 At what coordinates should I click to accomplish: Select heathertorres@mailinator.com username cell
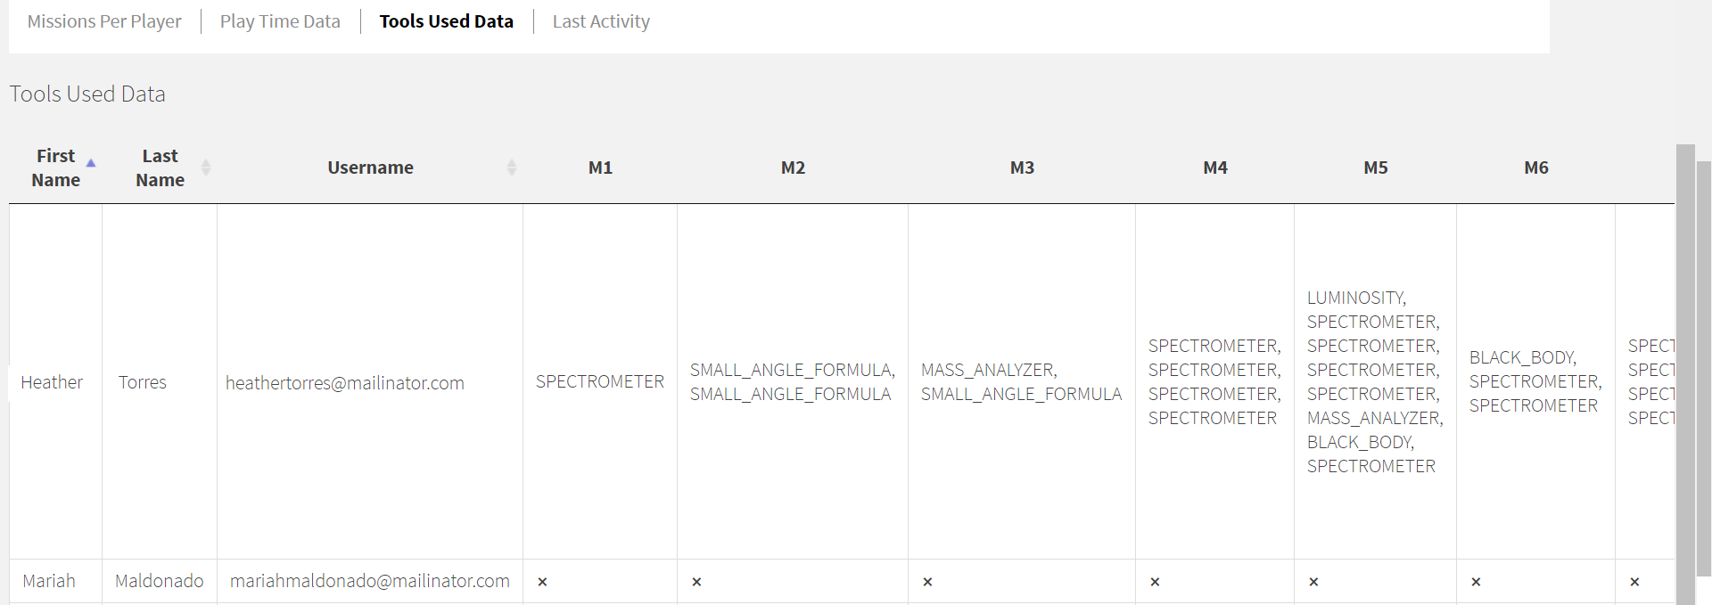click(x=370, y=382)
